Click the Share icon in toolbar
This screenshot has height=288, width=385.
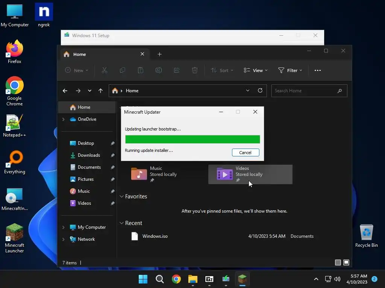pyautogui.click(x=177, y=70)
